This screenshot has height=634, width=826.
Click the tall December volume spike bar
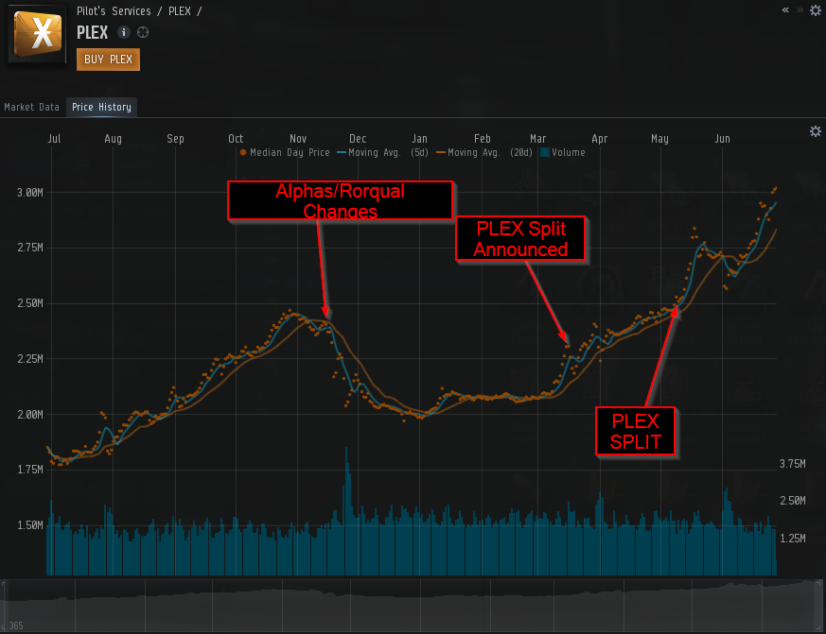346,510
